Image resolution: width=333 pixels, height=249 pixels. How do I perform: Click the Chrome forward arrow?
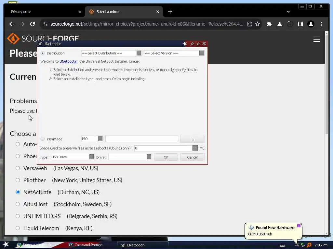tap(22, 24)
